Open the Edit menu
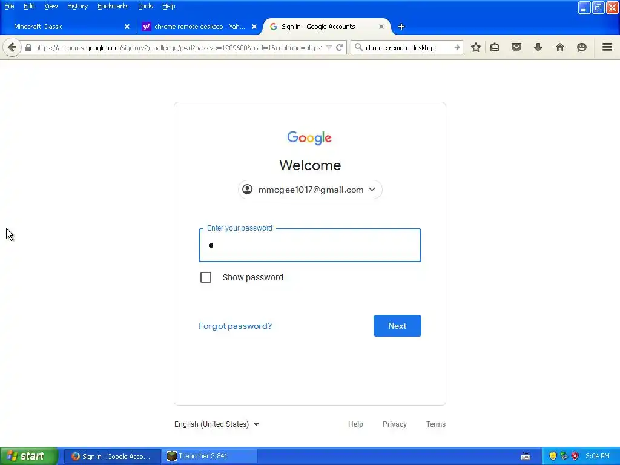This screenshot has width=620, height=465. pos(29,6)
